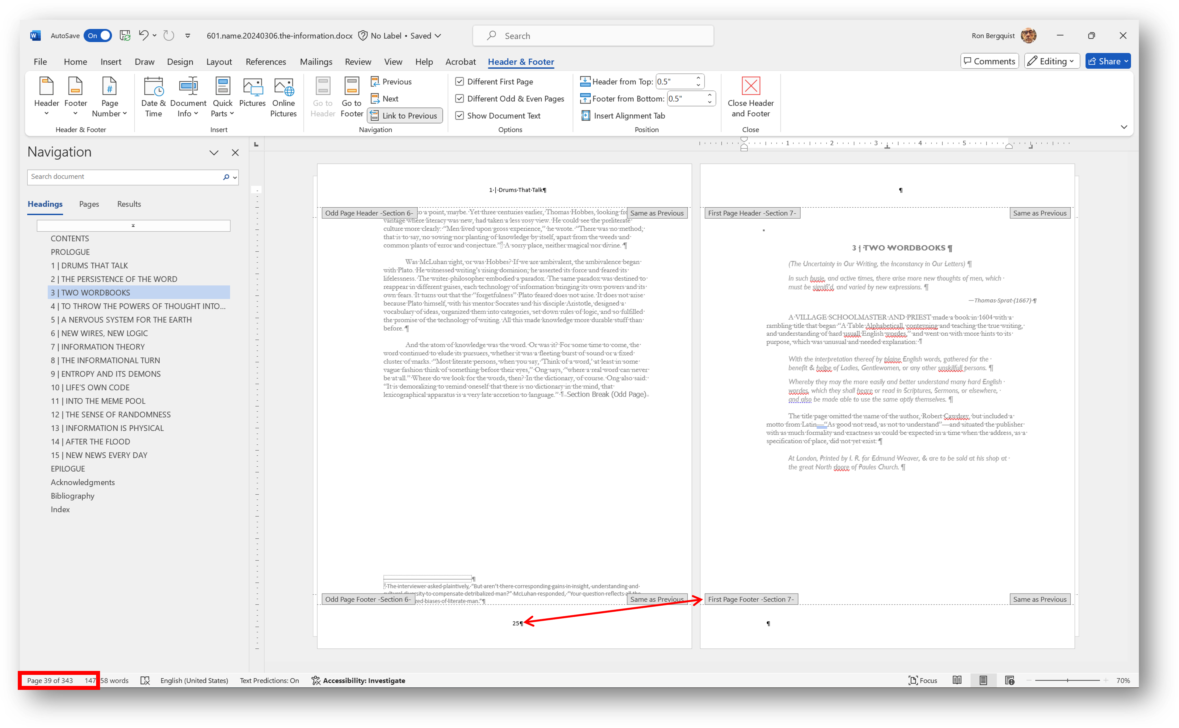Open the Pages tab in Navigation pane
The image size is (1179, 728).
point(89,204)
